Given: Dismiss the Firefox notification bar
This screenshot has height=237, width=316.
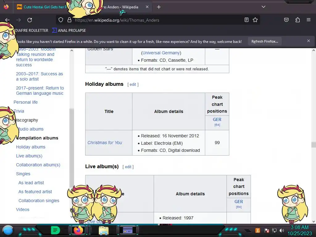Looking at the screenshot, I should tap(308, 41).
